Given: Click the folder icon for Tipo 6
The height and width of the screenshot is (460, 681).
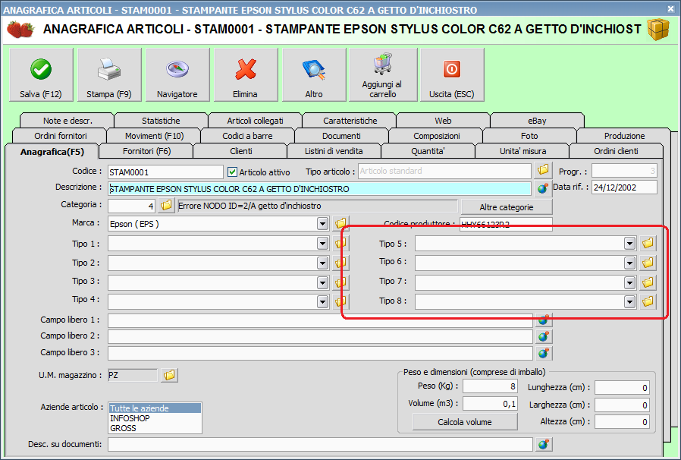Looking at the screenshot, I should click(x=648, y=263).
